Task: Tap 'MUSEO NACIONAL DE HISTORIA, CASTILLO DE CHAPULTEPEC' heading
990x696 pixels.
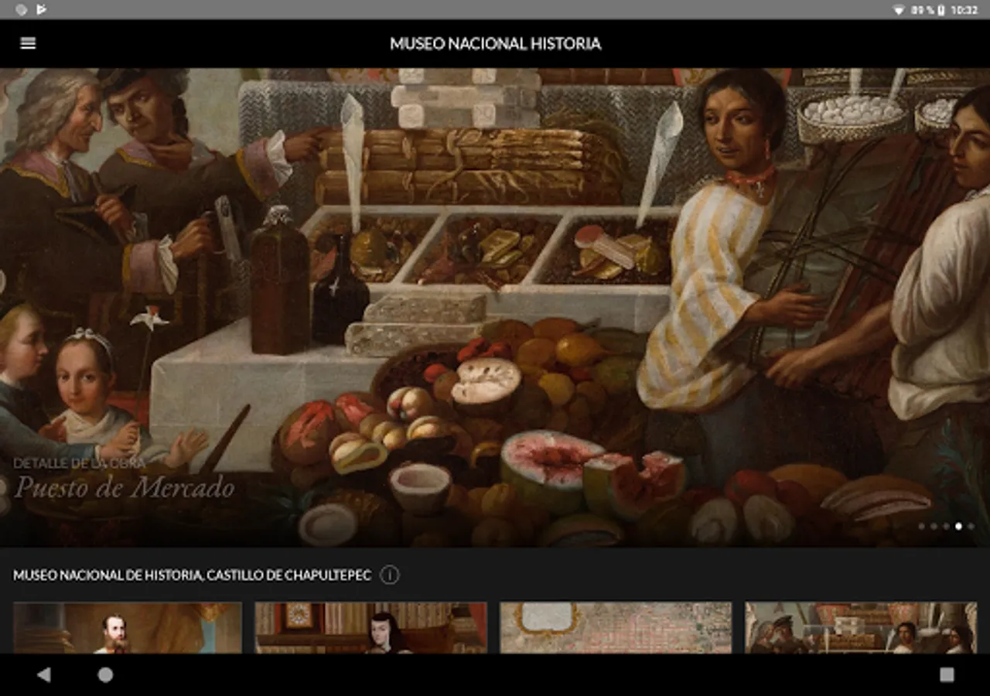Action: [x=192, y=575]
